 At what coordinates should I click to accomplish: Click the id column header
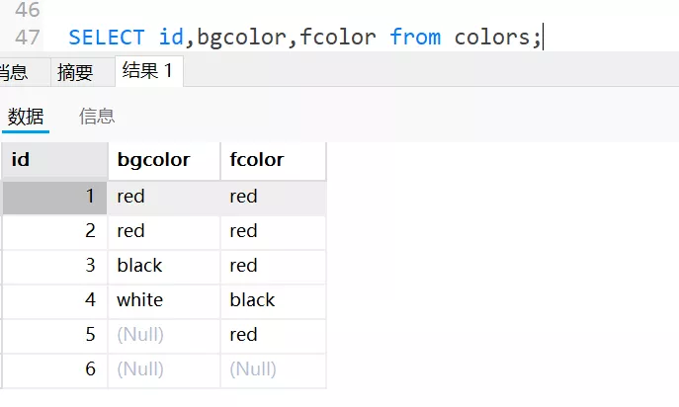[x=54, y=160]
